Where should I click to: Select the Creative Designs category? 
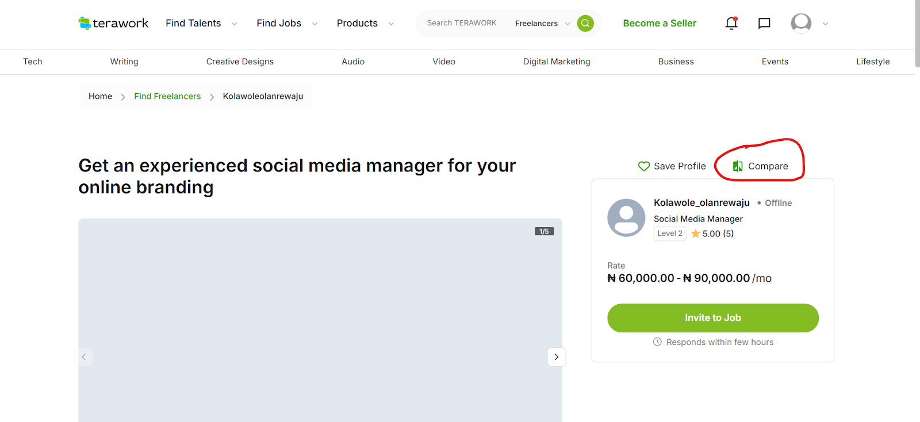240,62
